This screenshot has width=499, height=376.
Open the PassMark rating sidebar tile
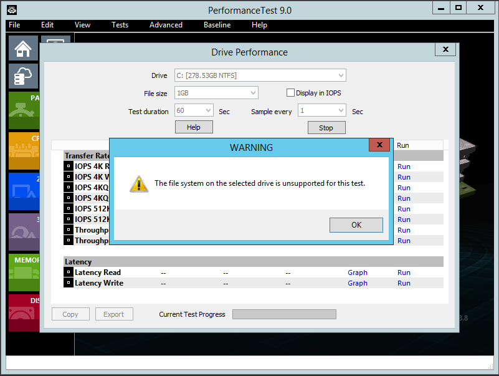pyautogui.click(x=24, y=110)
